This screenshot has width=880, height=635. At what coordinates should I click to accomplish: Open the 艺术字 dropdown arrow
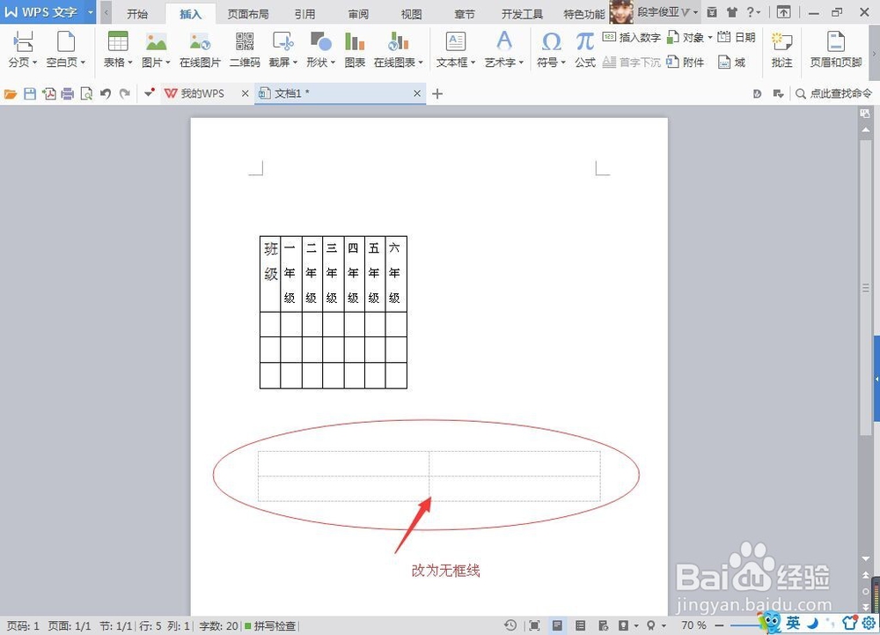521,63
